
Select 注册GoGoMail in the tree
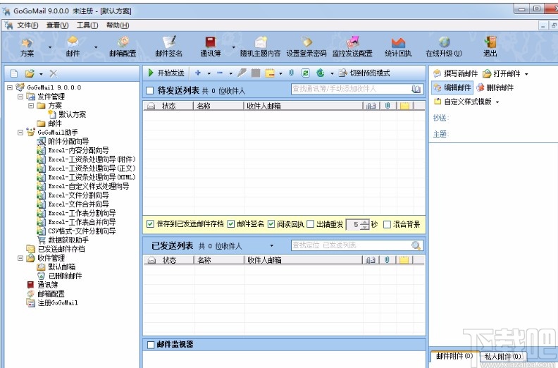pyautogui.click(x=58, y=303)
